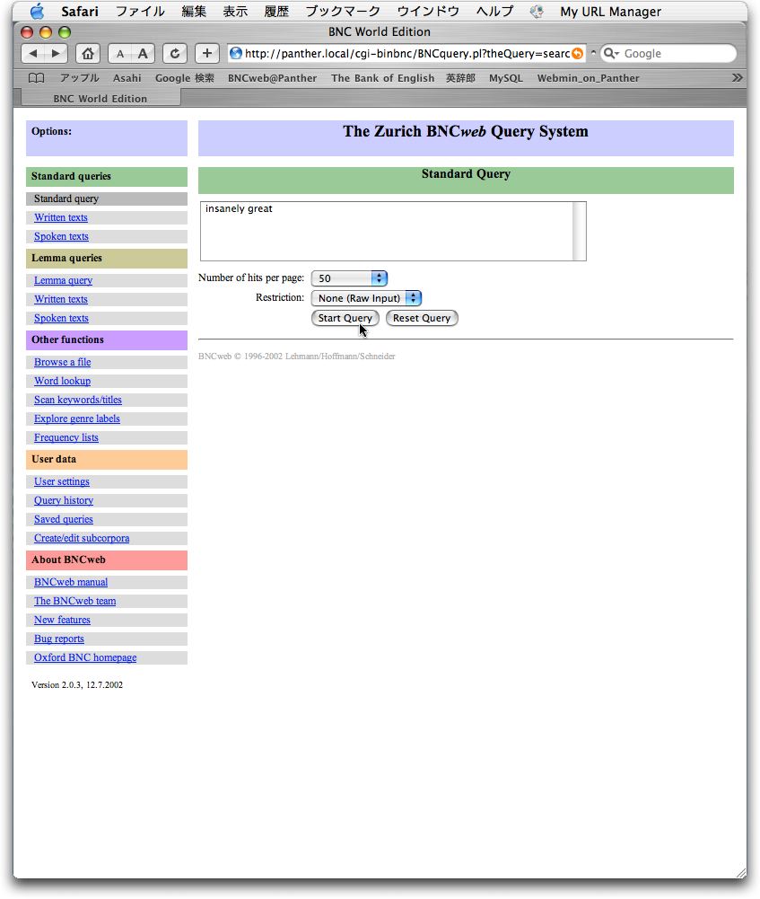Click the My URL Manager globe icon
This screenshot has height=899, width=760.
536,12
